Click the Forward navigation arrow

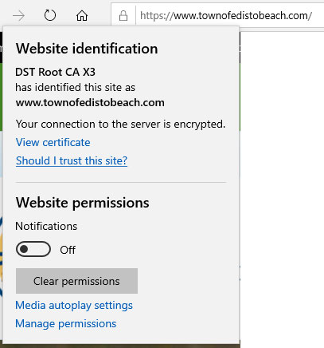coord(18,16)
